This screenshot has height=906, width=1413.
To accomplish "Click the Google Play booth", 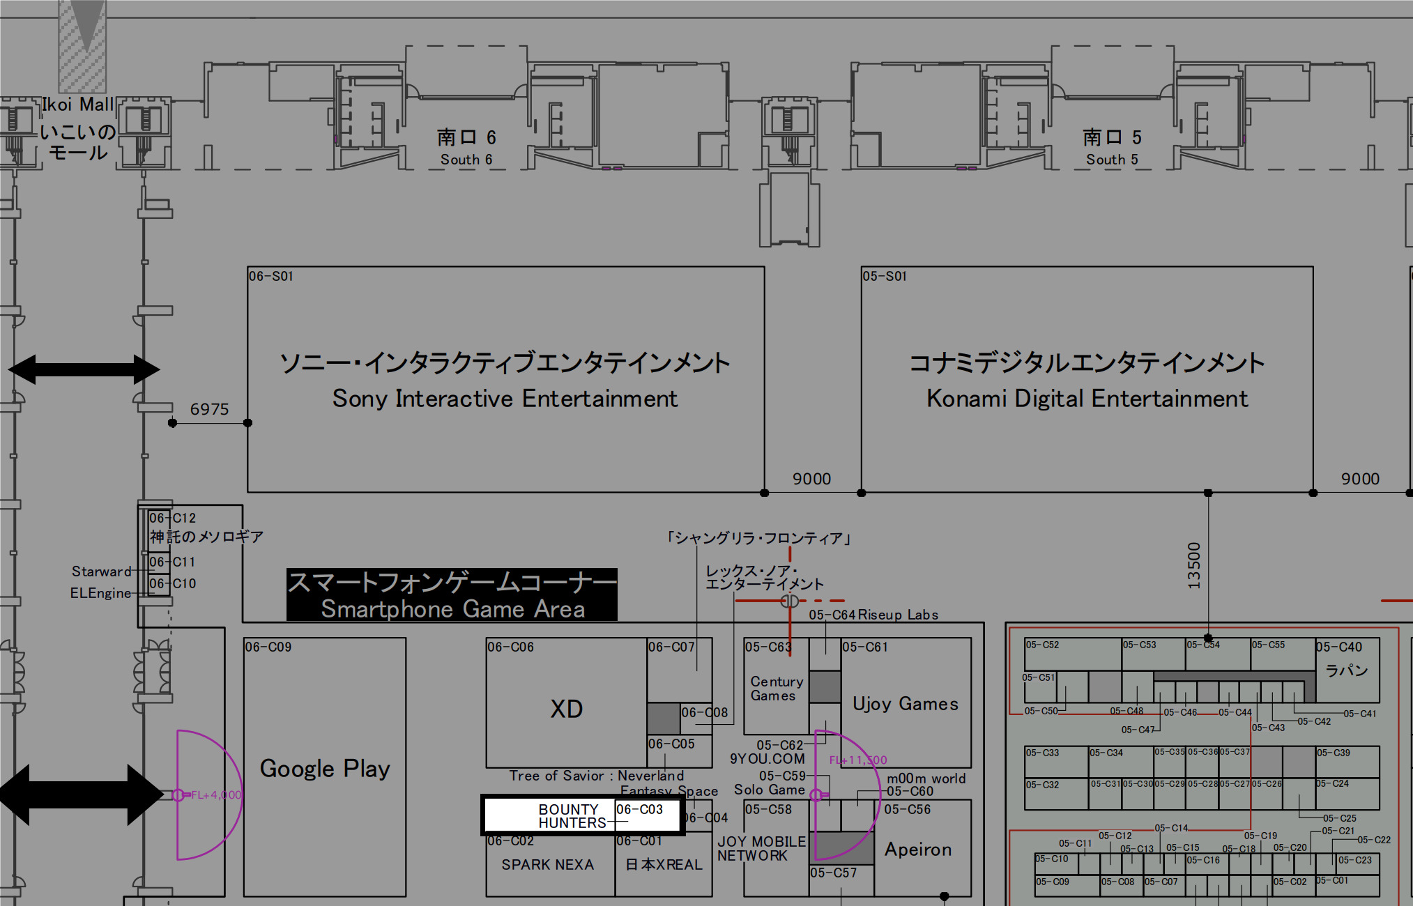I will pos(325,768).
